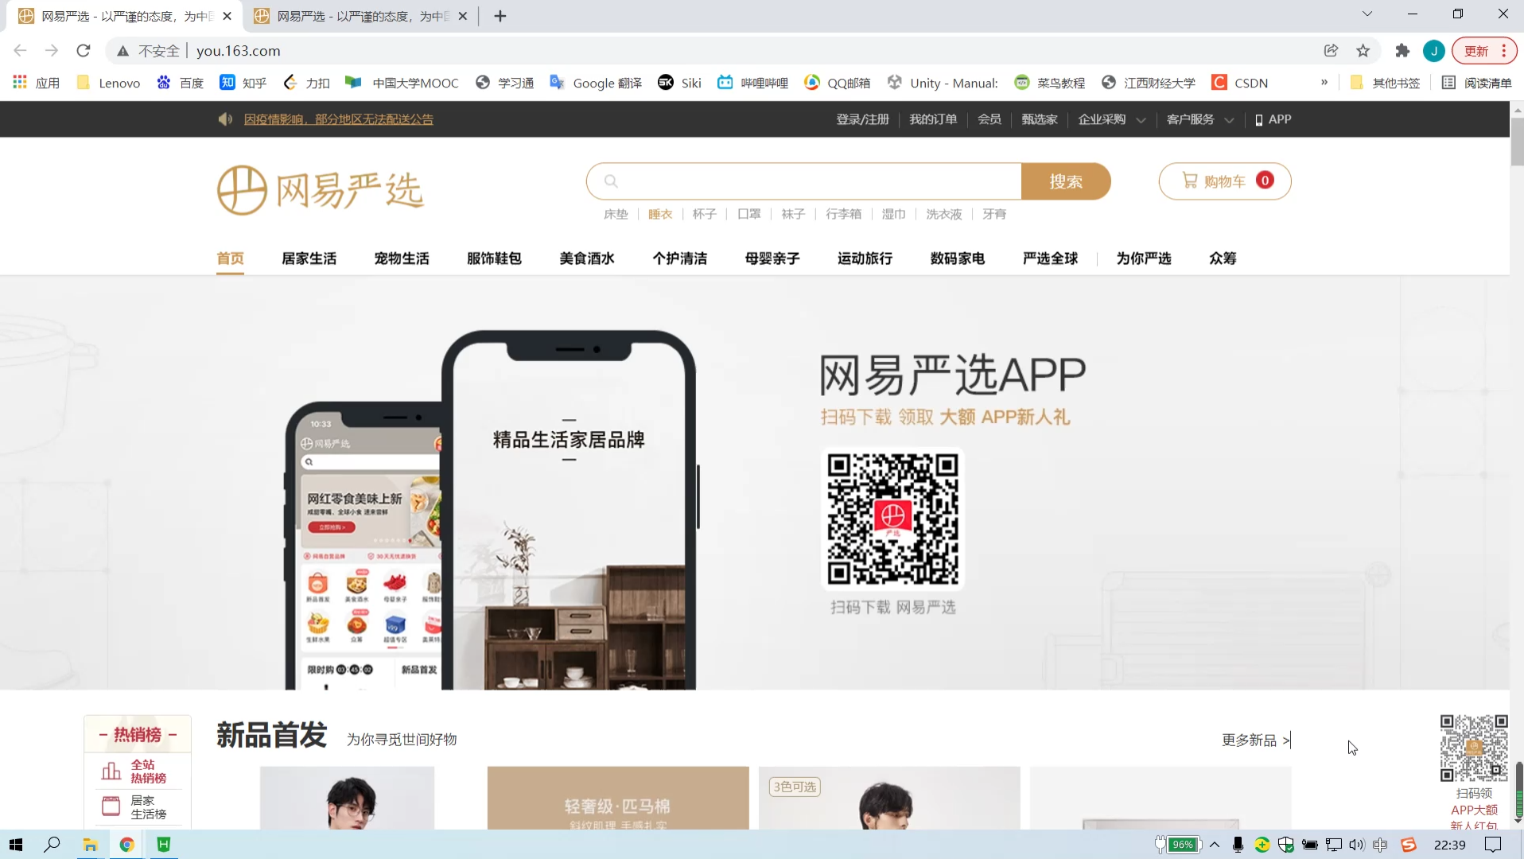Open the 会员 link

tap(989, 119)
